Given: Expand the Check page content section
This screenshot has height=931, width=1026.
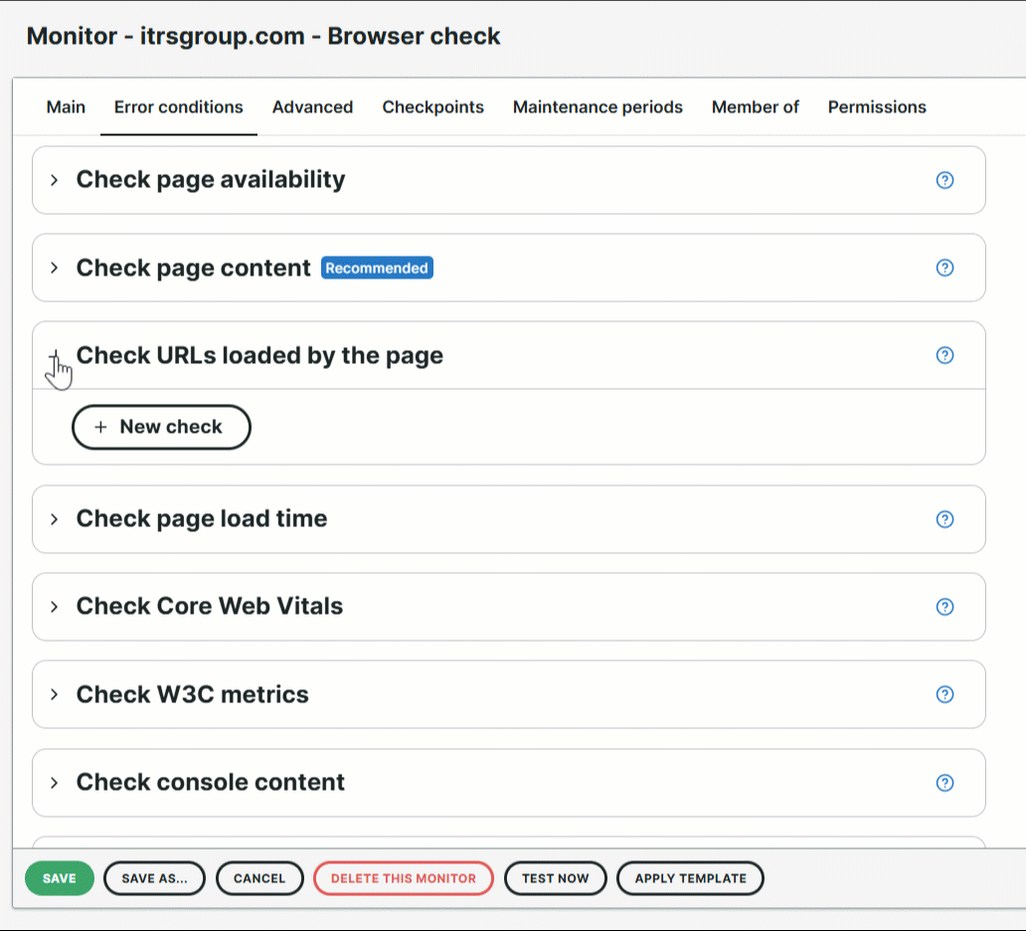Looking at the screenshot, I should coord(55,268).
